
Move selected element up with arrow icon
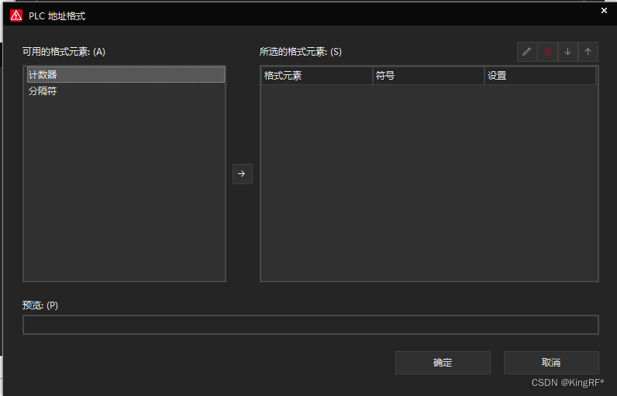[x=588, y=52]
